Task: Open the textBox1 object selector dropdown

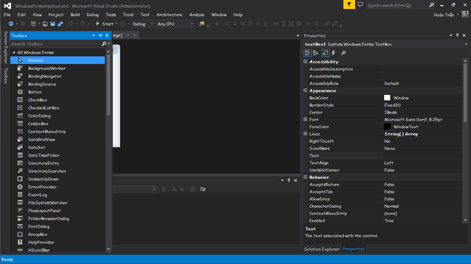Action: click(x=466, y=44)
